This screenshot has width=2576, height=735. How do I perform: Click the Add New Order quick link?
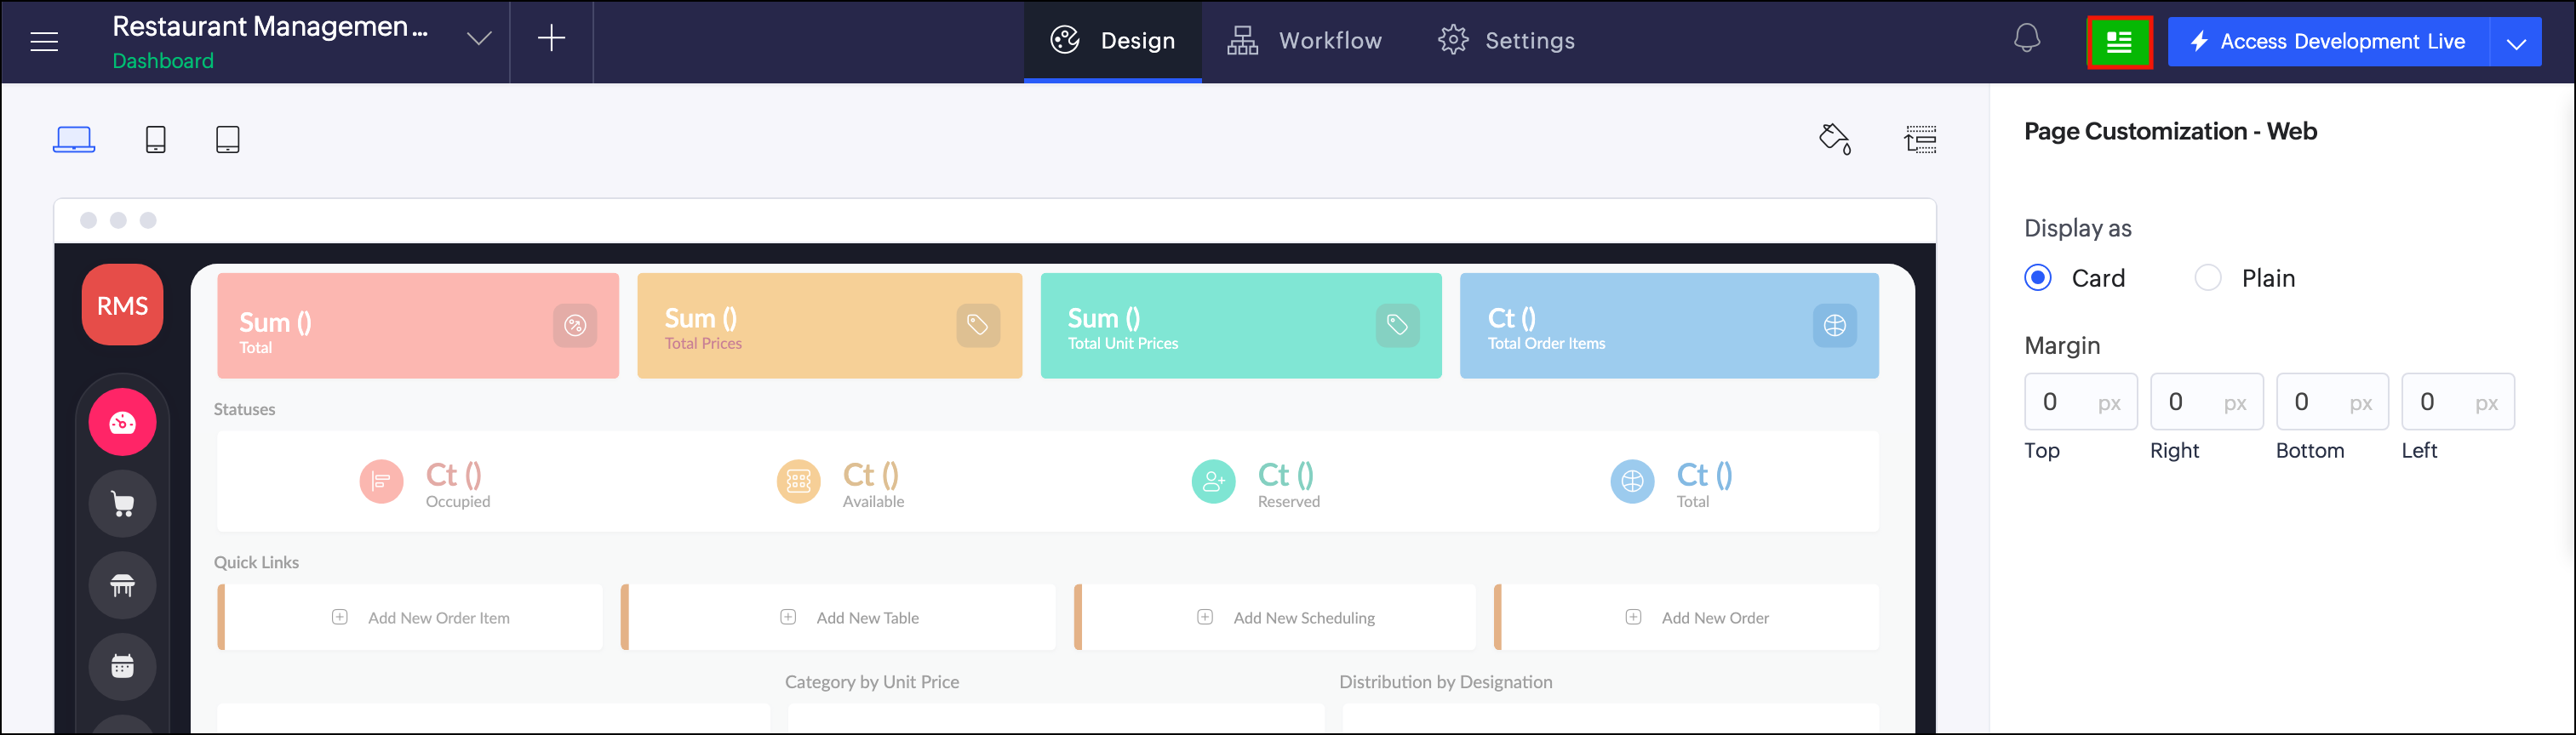point(1687,617)
